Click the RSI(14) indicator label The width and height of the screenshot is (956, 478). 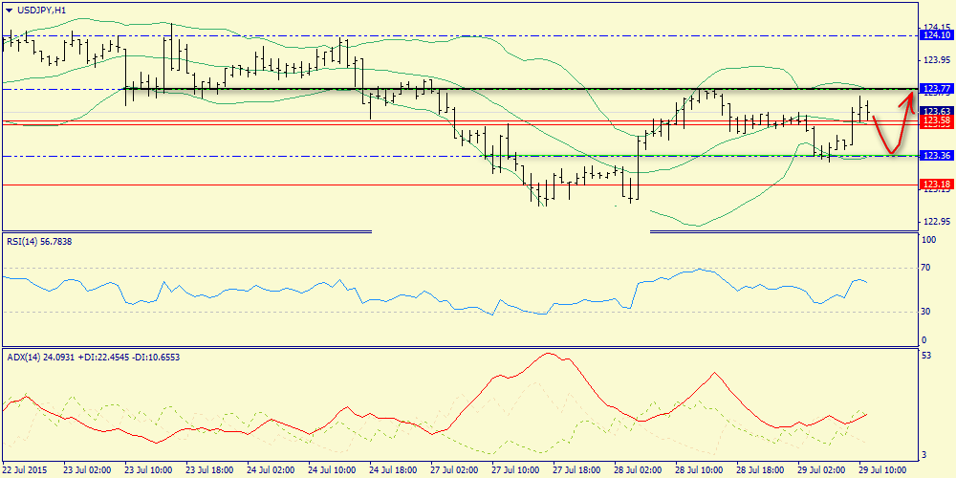[x=39, y=242]
